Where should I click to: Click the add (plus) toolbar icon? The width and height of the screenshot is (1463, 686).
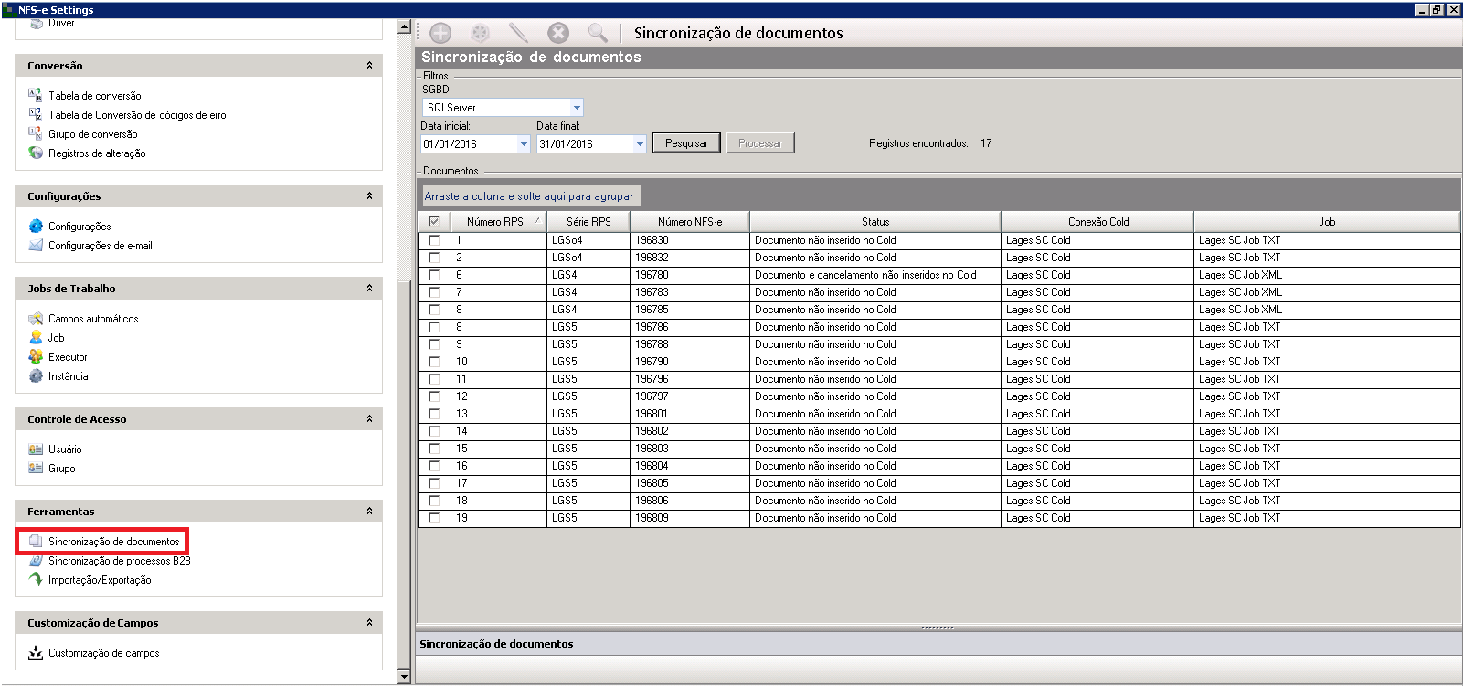440,34
